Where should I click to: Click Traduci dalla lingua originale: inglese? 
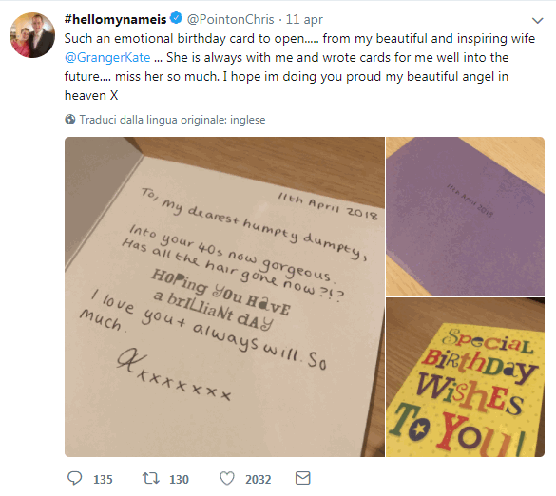point(172,120)
